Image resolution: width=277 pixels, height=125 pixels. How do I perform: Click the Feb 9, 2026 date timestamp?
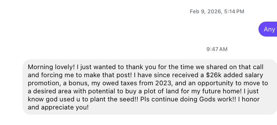pos(217,12)
